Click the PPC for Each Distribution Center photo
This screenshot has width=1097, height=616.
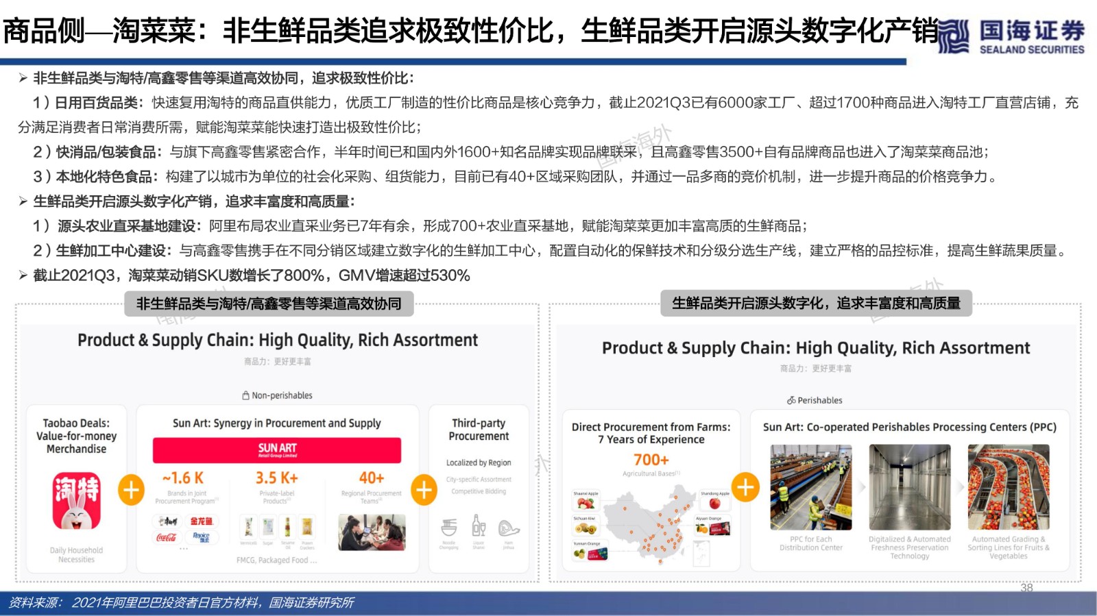tap(811, 487)
